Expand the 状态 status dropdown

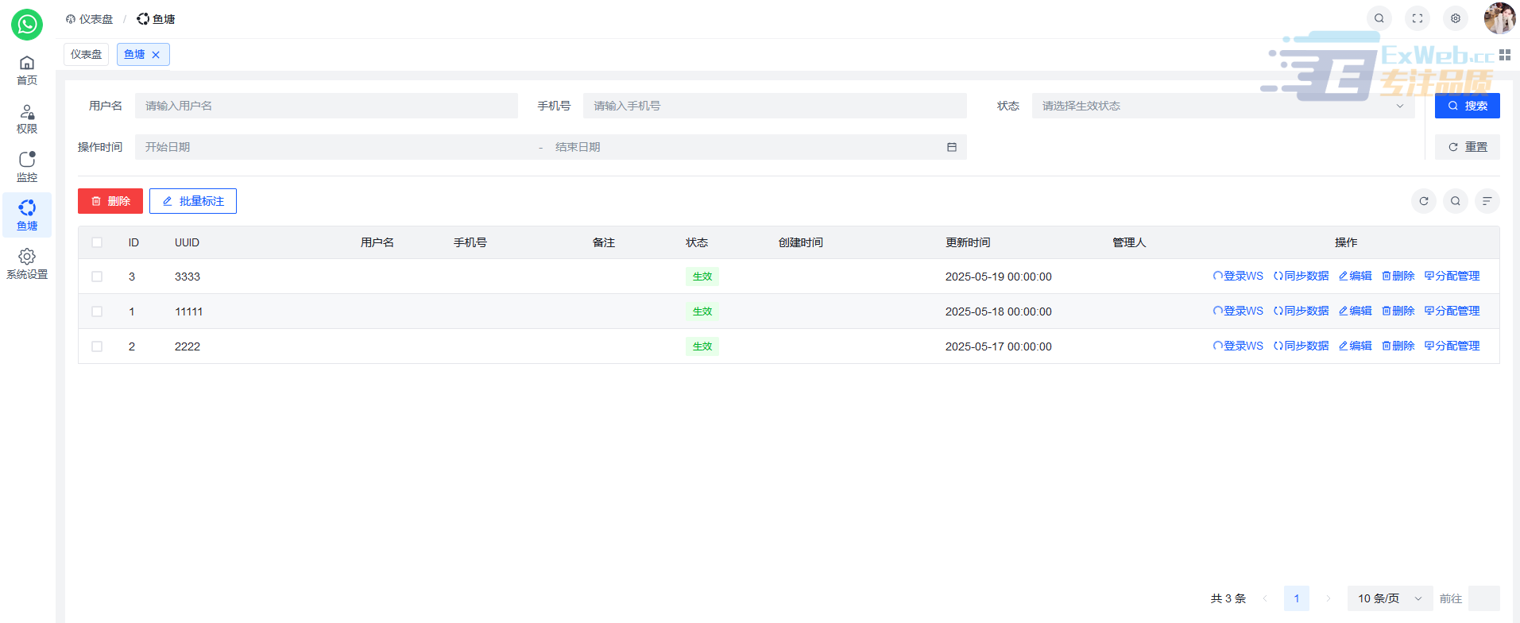click(x=1223, y=106)
